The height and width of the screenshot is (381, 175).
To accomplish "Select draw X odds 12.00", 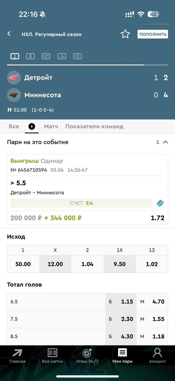I will click(x=55, y=264).
